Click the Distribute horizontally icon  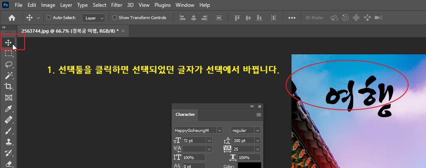[x=274, y=18]
